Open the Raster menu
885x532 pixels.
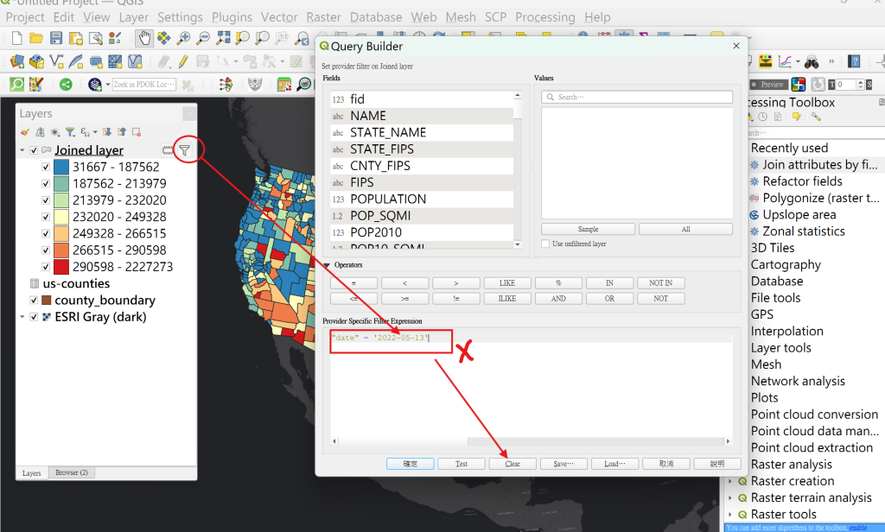click(323, 17)
